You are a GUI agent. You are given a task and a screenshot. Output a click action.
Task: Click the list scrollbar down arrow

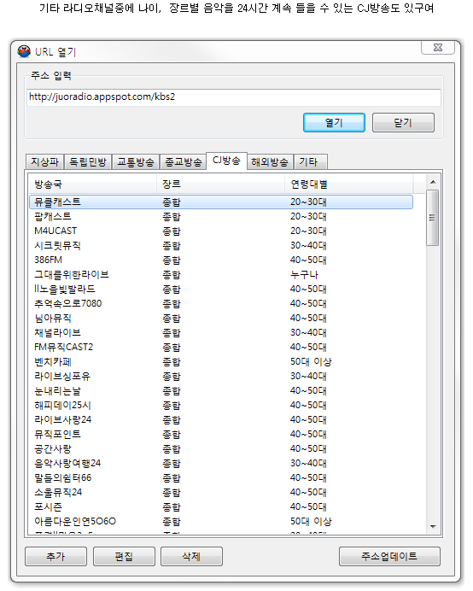click(x=433, y=527)
